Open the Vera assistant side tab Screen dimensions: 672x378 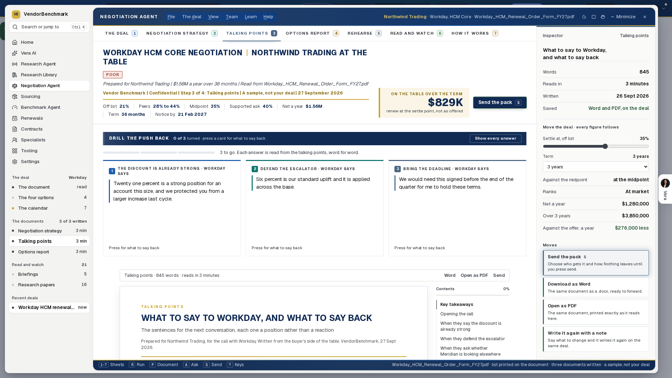point(665,189)
